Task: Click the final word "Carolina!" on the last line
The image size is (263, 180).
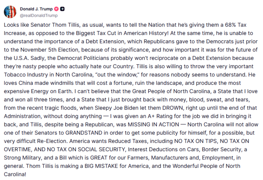Action: tap(15, 174)
